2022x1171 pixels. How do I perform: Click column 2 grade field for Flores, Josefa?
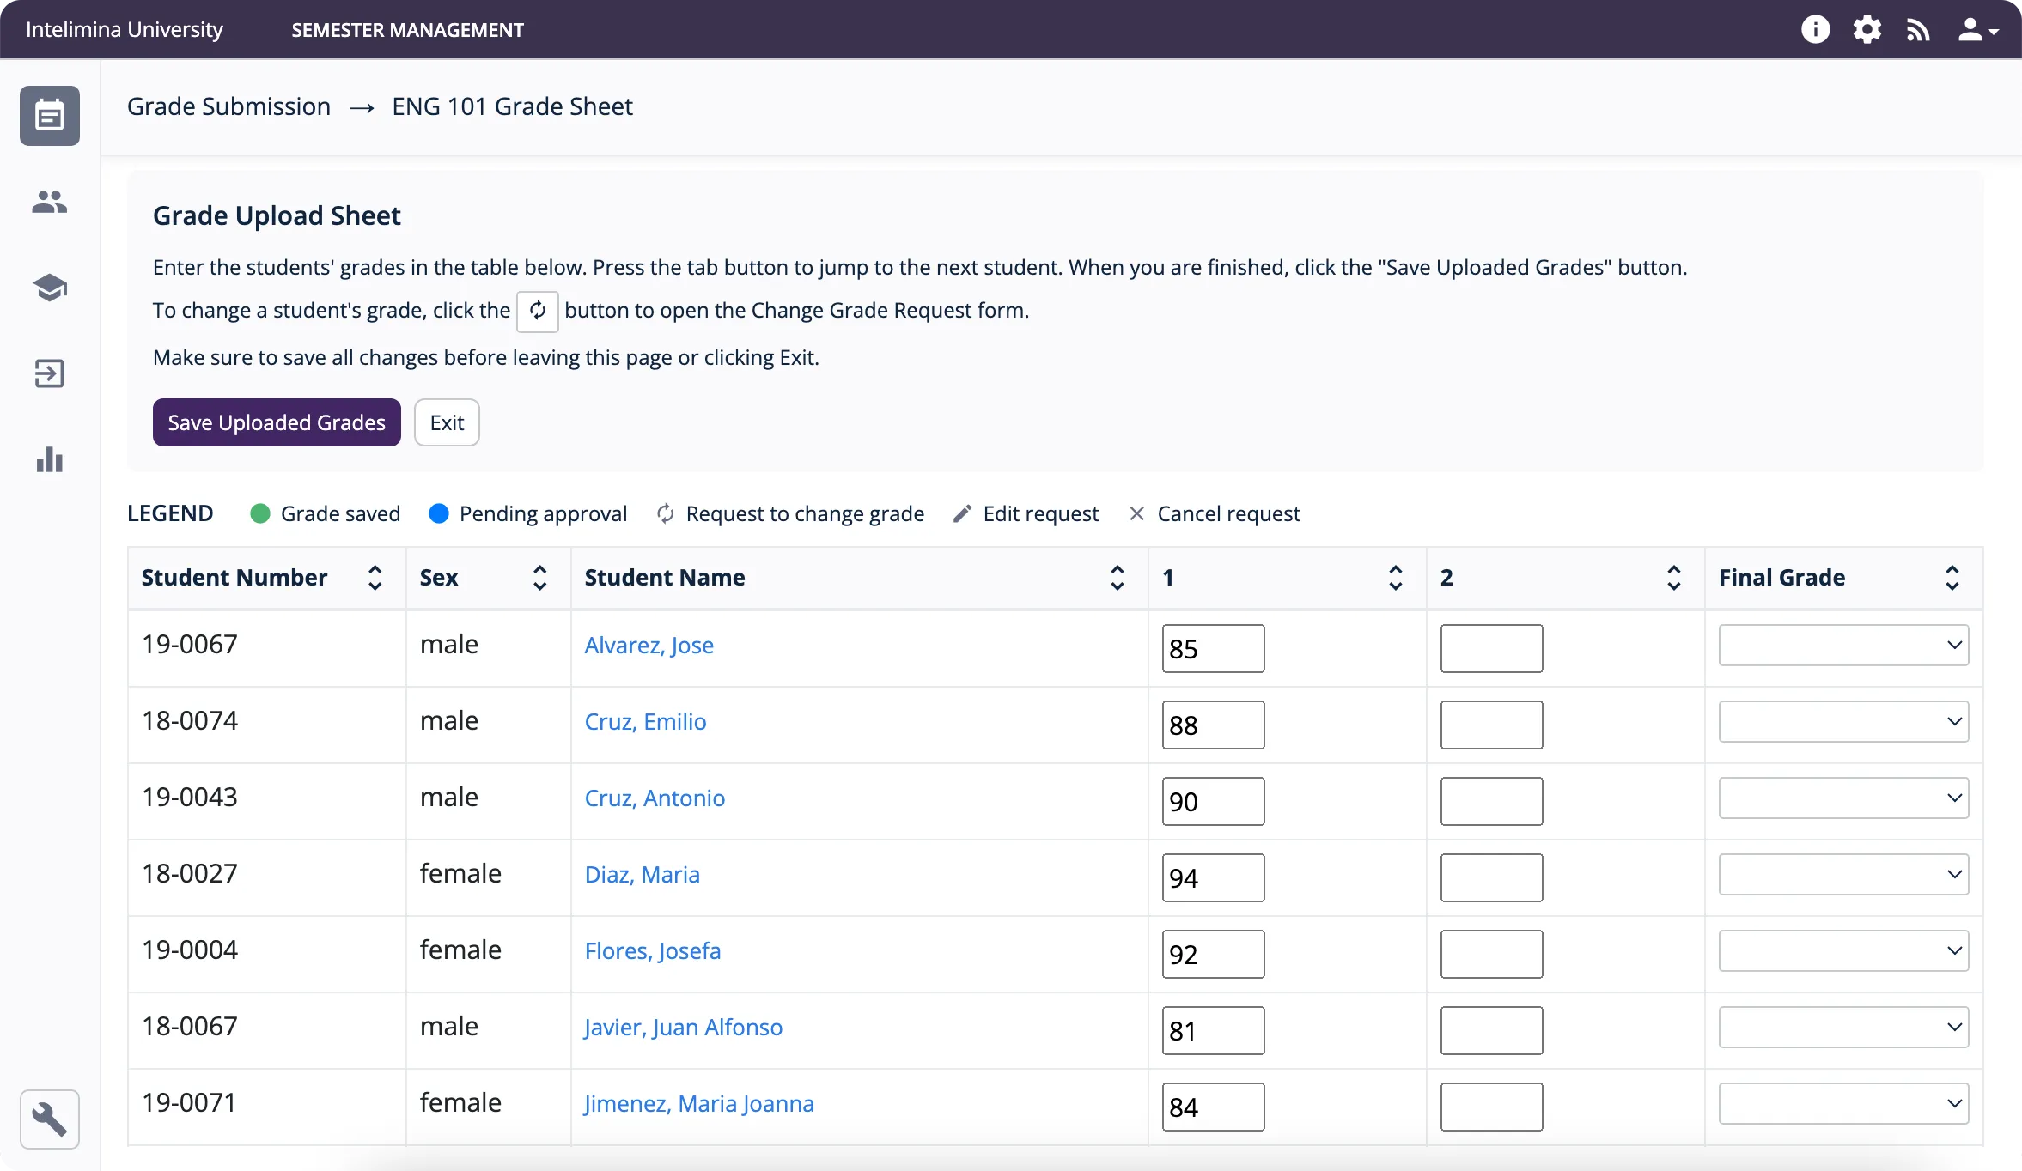pos(1491,954)
